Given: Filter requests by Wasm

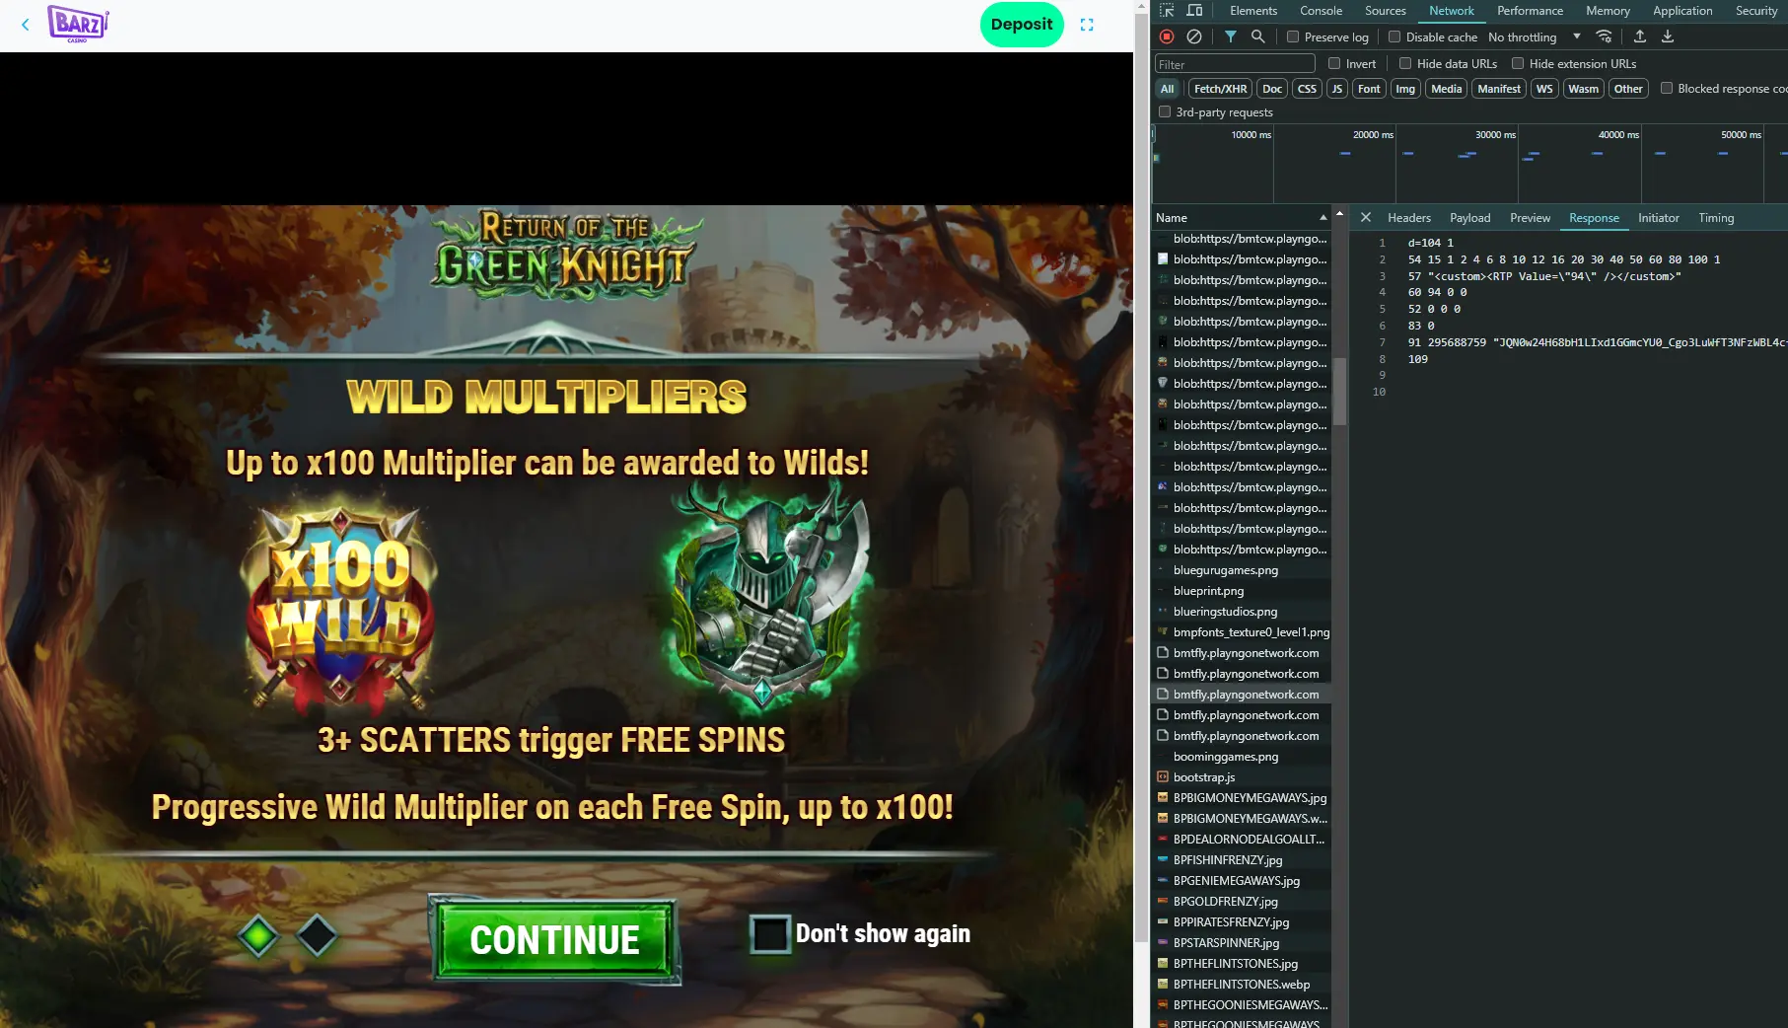Looking at the screenshot, I should [1583, 89].
